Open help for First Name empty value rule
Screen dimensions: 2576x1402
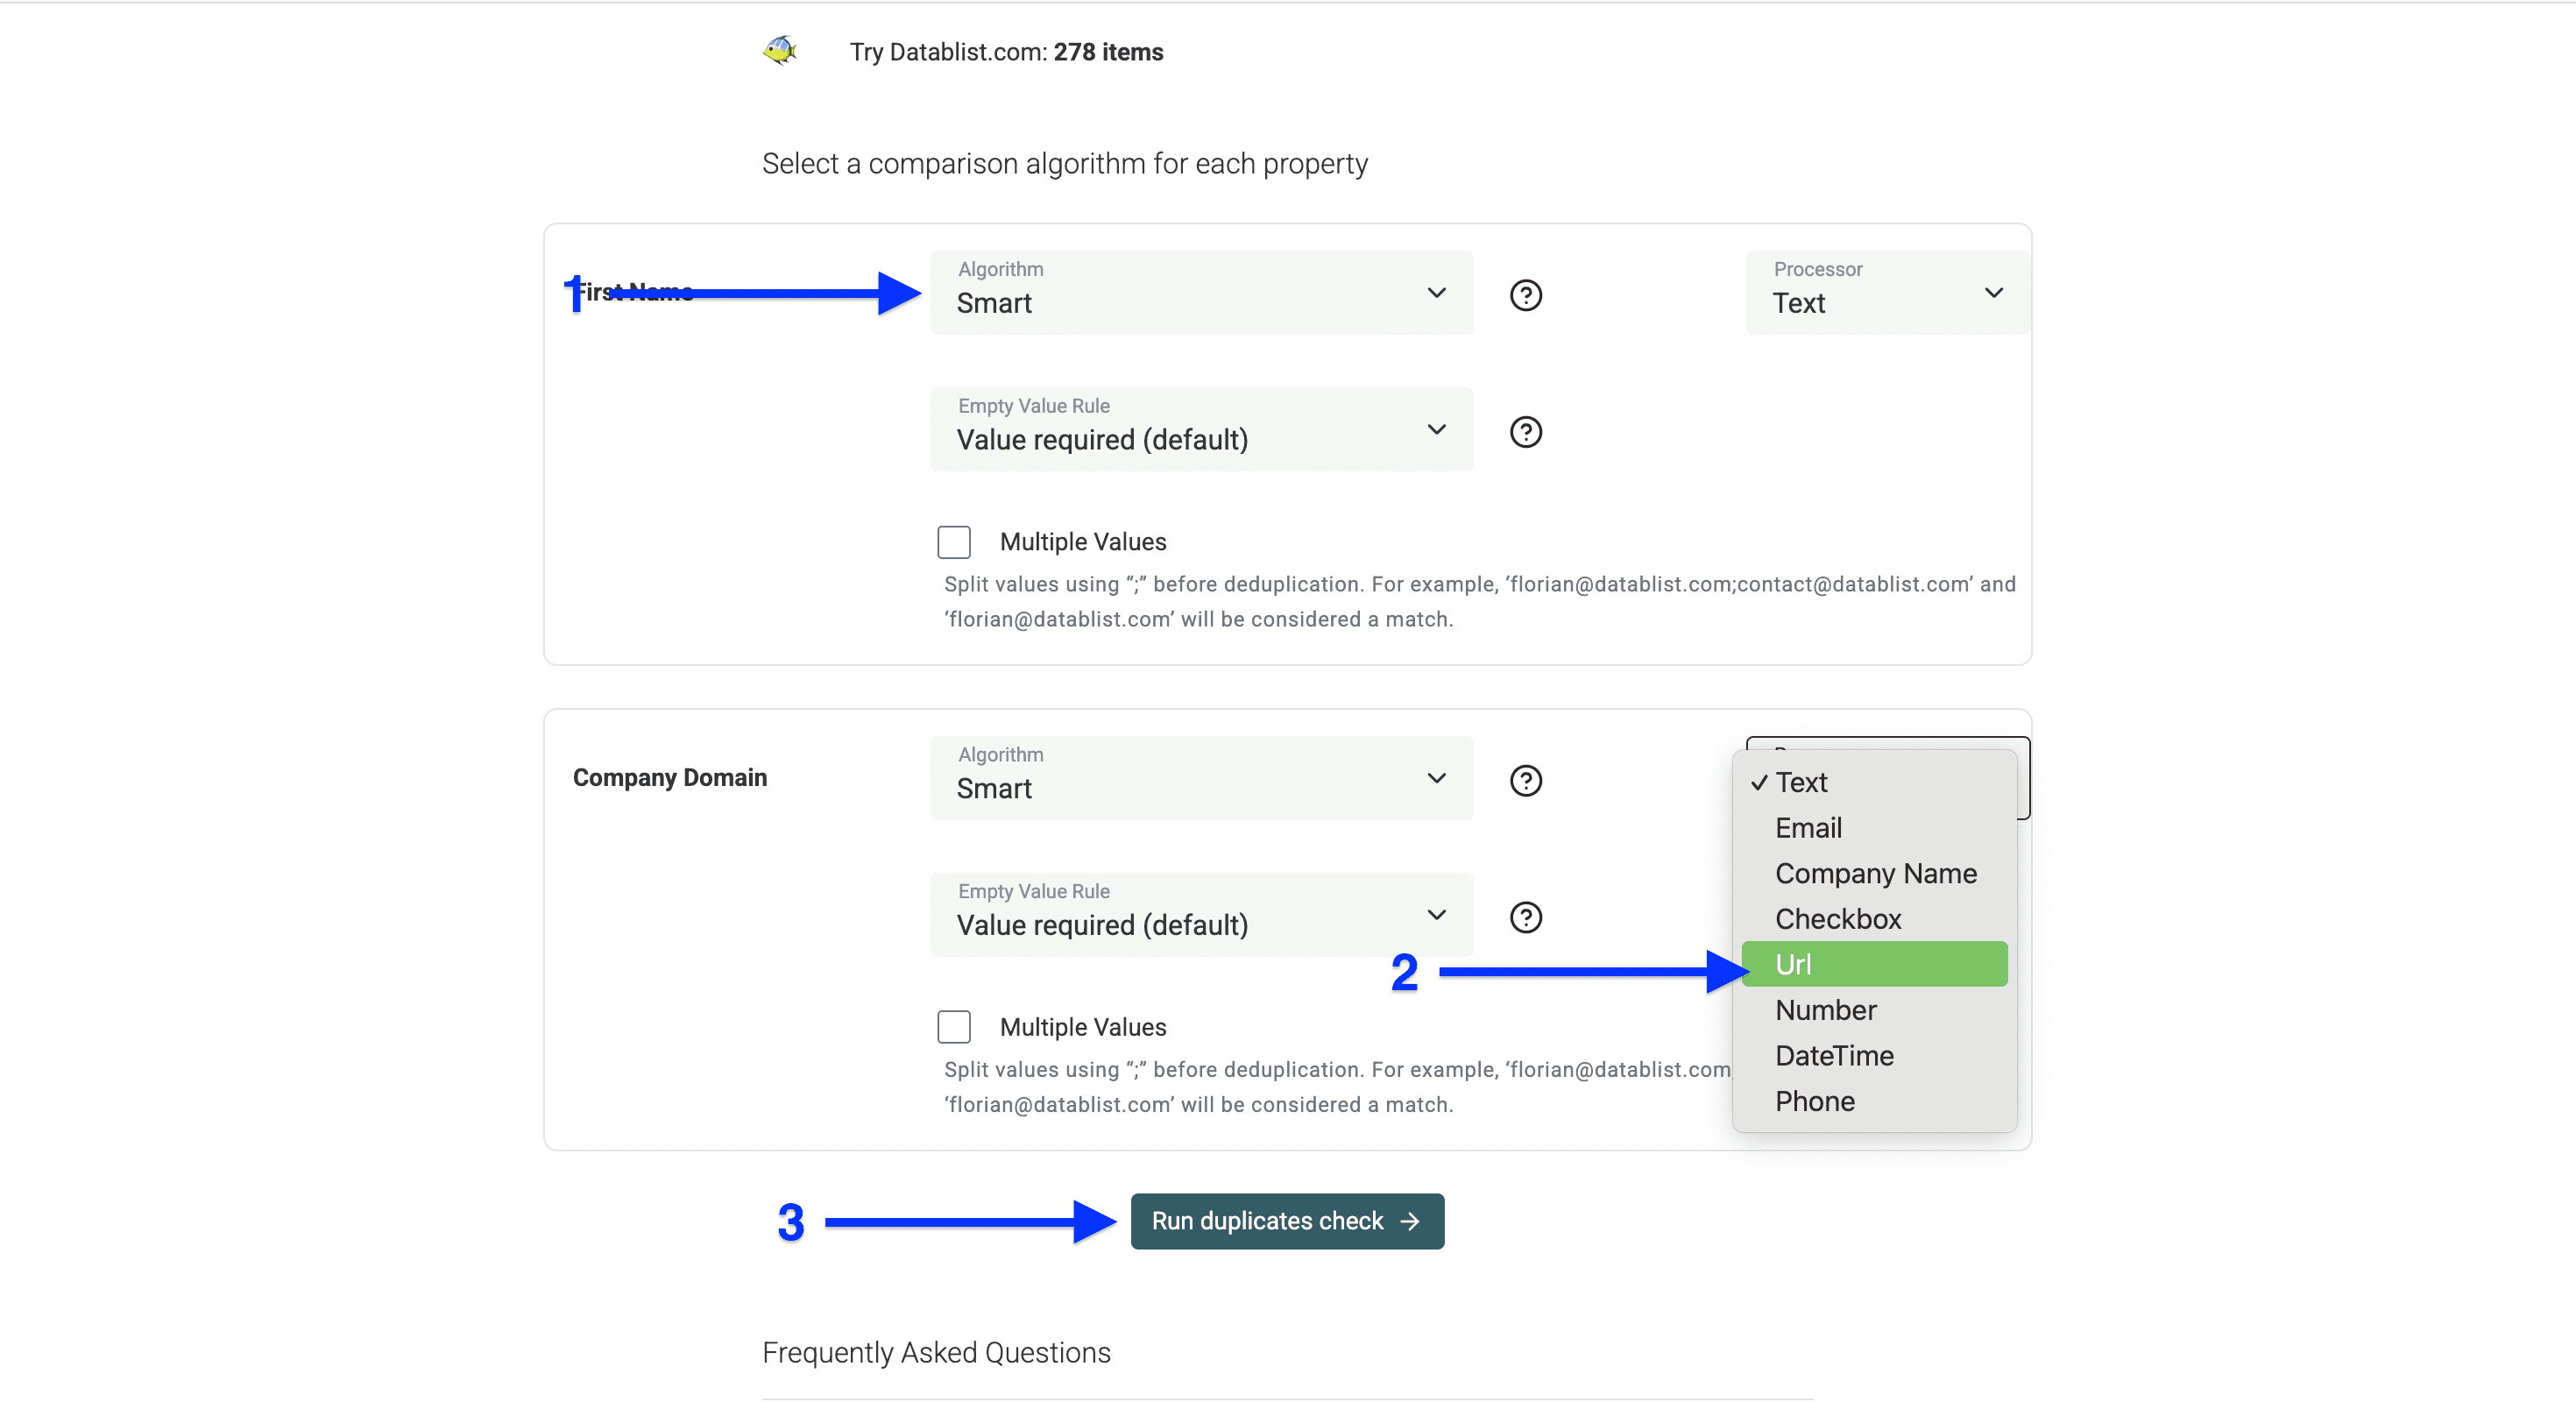coord(1525,432)
